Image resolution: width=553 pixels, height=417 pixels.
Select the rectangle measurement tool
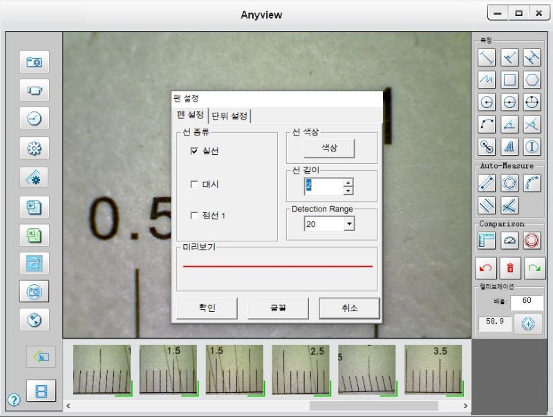tap(510, 79)
